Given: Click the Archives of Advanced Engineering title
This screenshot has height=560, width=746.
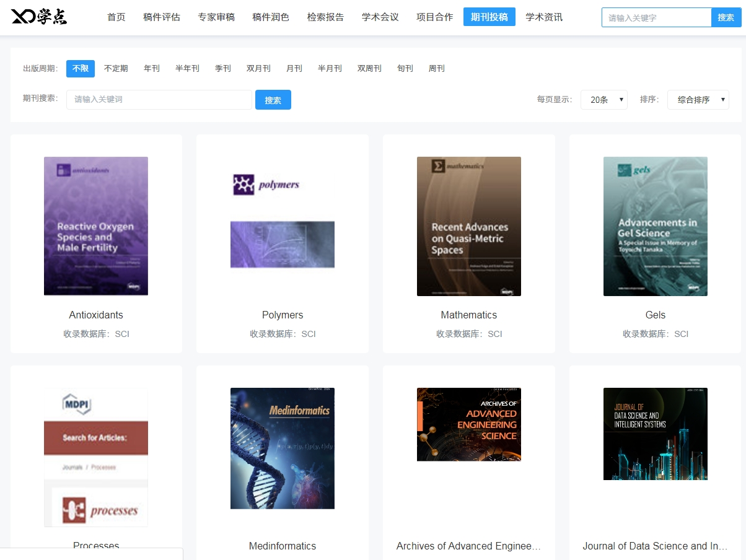Looking at the screenshot, I should [x=469, y=546].
